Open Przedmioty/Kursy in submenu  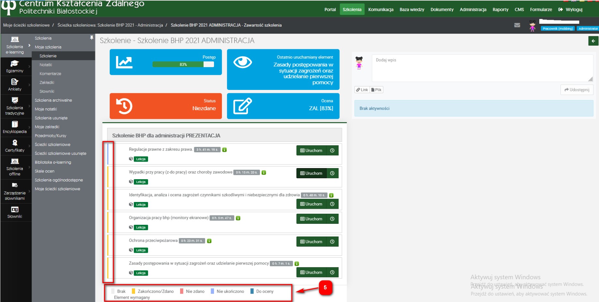point(51,136)
